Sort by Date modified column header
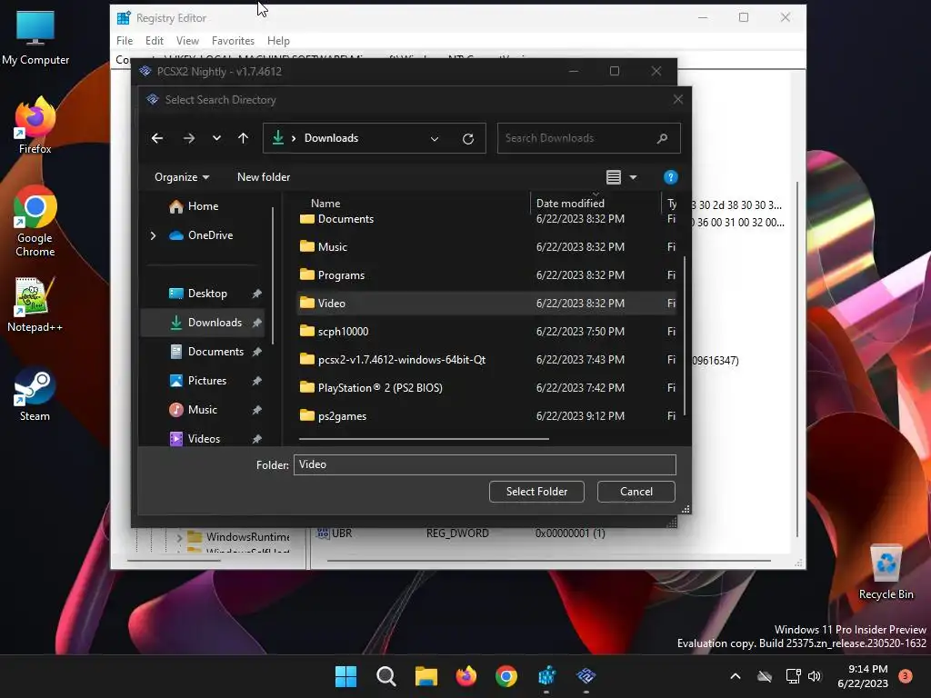Screen dimensions: 931x698 click(570, 203)
